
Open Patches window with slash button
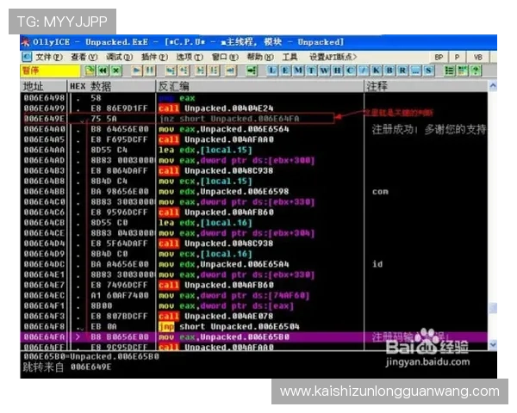tap(364, 71)
